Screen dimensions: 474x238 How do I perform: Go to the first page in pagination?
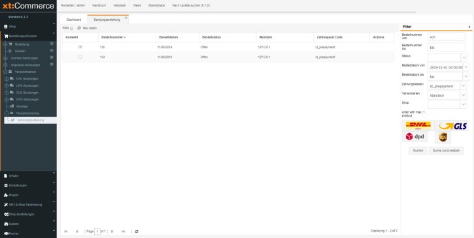point(66,231)
